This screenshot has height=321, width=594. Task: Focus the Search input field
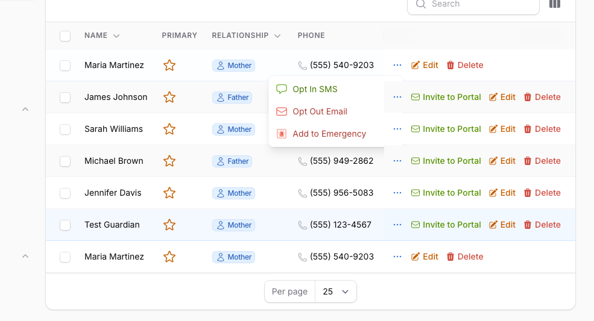[x=473, y=5]
